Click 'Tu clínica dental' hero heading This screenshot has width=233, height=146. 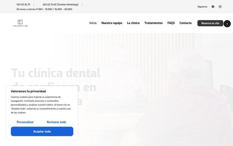click(56, 73)
